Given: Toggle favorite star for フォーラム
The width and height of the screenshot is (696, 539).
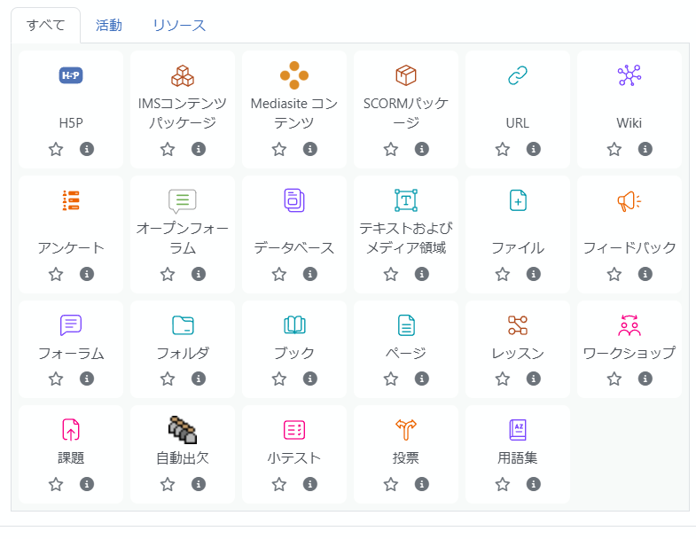Looking at the screenshot, I should [56, 379].
